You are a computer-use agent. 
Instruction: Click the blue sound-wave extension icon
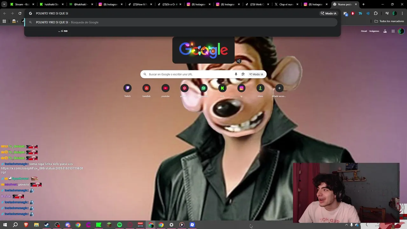[x=368, y=13]
